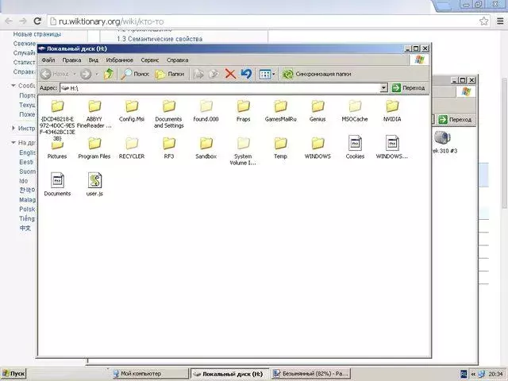Select the RF3 folder
Viewport: 508px width, 381px height.
pos(169,148)
